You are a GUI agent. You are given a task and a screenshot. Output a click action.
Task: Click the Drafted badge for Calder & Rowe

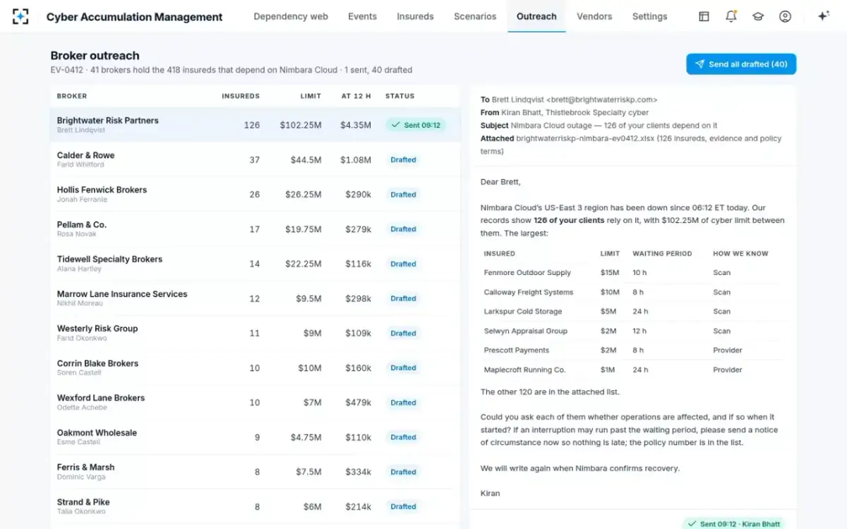(x=403, y=159)
